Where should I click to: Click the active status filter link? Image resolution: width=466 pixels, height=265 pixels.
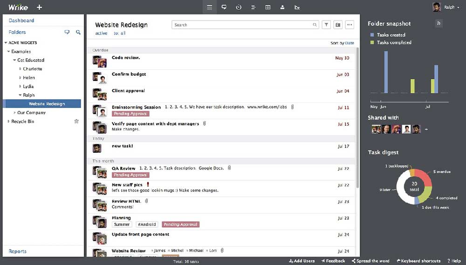[101, 33]
